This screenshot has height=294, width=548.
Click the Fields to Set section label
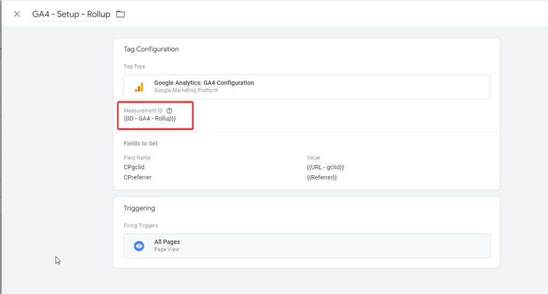click(141, 144)
